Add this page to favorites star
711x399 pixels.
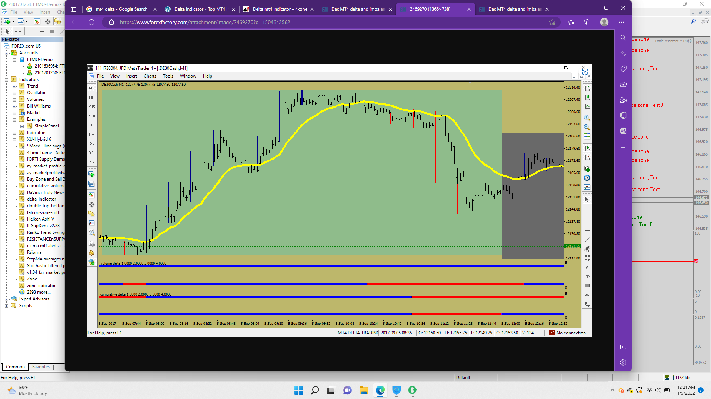tap(552, 22)
